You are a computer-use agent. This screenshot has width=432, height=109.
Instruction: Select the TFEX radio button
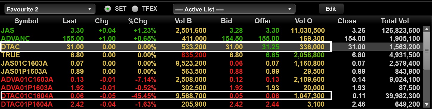tap(135, 9)
